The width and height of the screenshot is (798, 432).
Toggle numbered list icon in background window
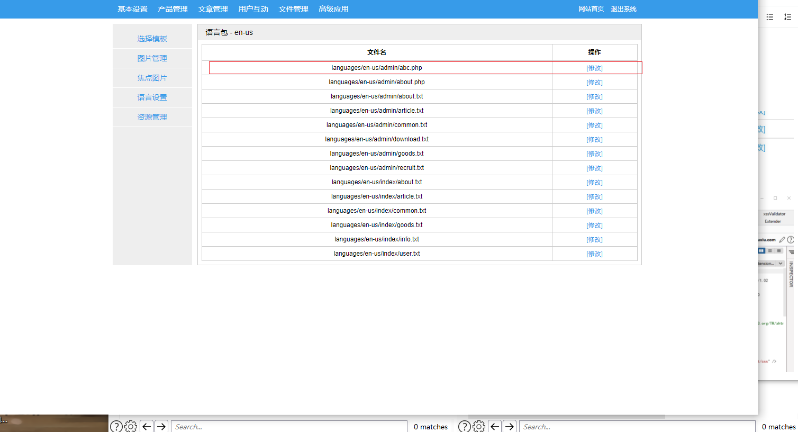(x=787, y=17)
